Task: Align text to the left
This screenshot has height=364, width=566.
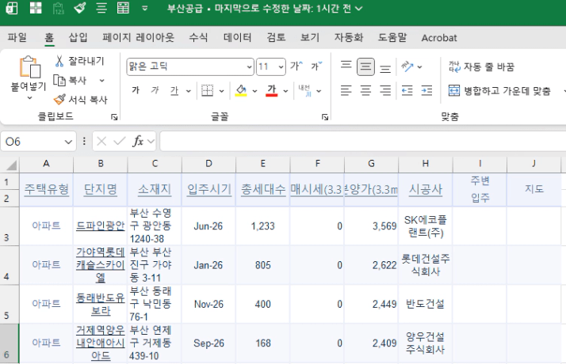Action: [346, 91]
